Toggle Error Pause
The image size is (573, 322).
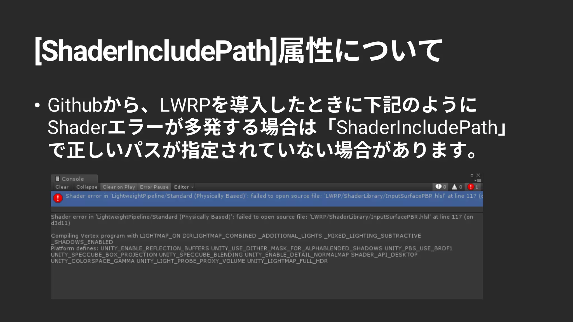154,187
